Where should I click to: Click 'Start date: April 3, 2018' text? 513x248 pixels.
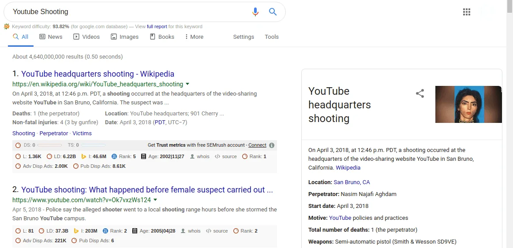click(x=338, y=206)
